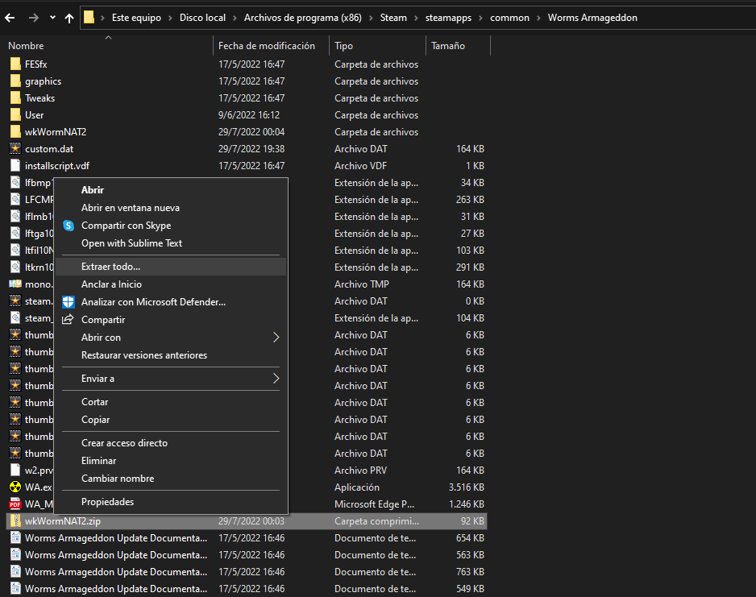Sort by Nombre column header

point(26,46)
